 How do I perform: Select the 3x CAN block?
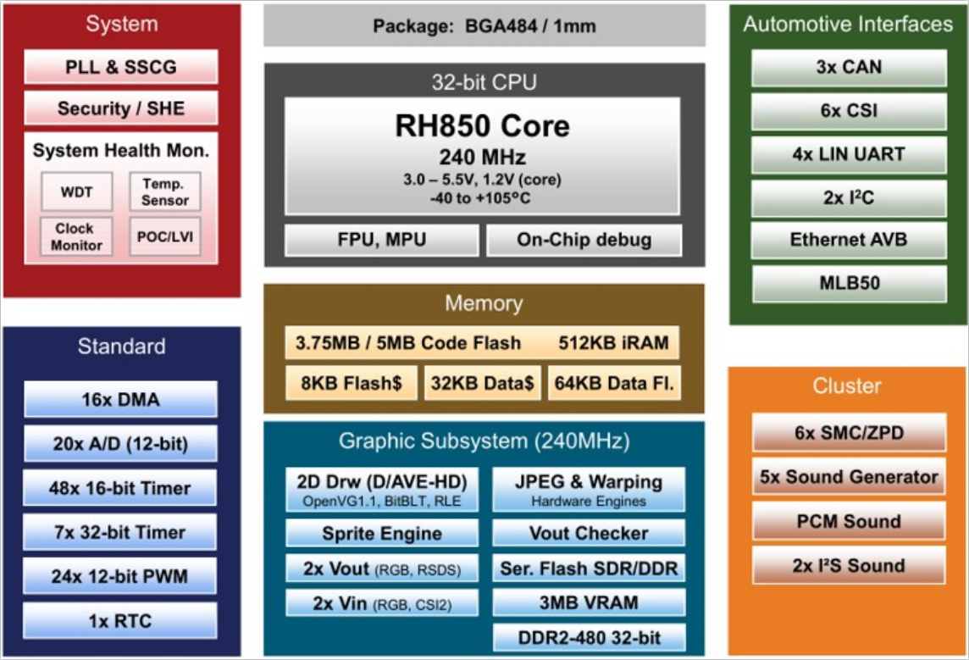click(x=849, y=67)
